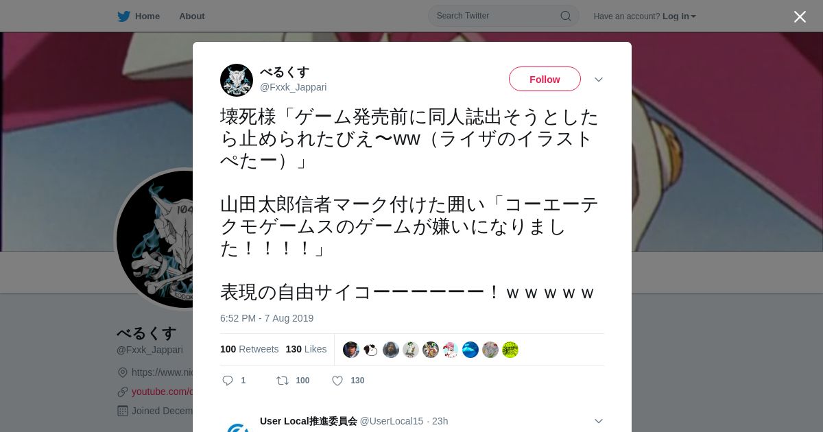Go to the Home tab
The width and height of the screenshot is (823, 432).
click(139, 16)
